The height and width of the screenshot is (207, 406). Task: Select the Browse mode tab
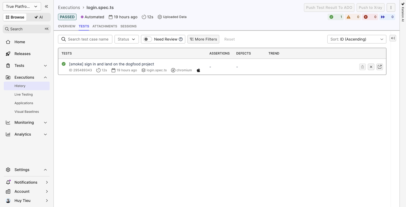[15, 17]
